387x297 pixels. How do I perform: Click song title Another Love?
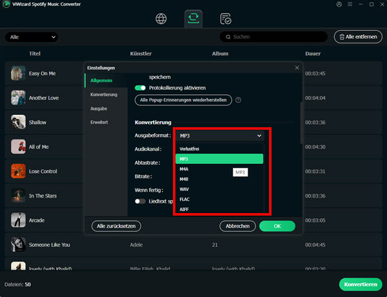click(44, 98)
